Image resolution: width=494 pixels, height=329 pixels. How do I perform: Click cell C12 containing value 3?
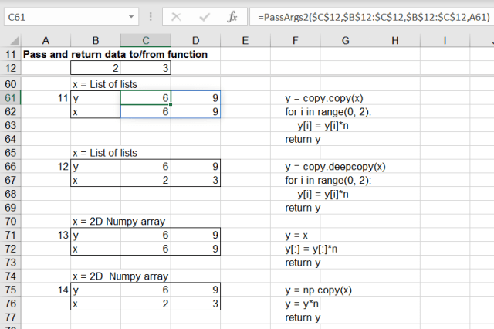coord(145,68)
